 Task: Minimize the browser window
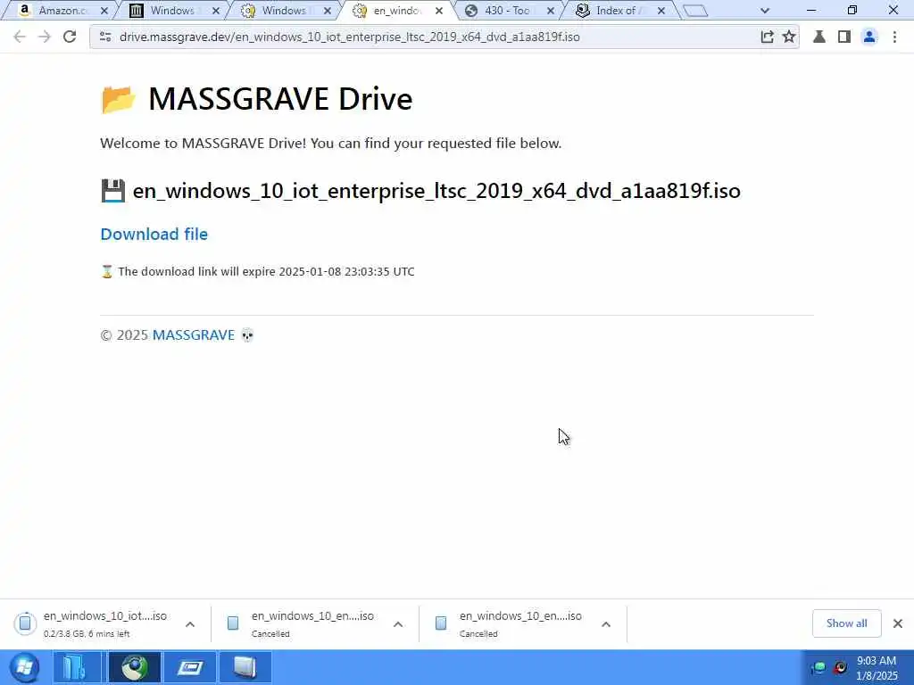click(x=810, y=11)
